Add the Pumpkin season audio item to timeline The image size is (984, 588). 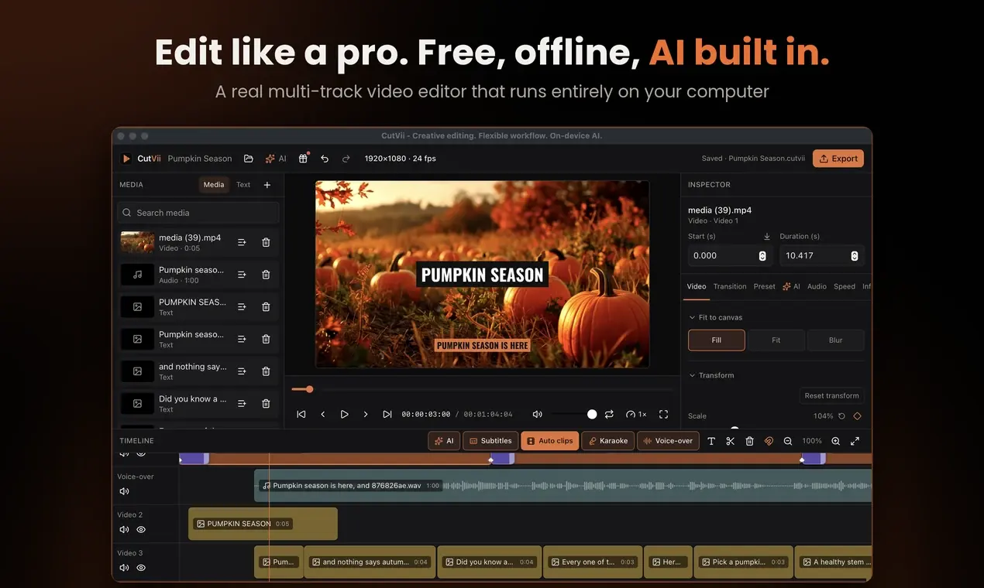point(242,275)
